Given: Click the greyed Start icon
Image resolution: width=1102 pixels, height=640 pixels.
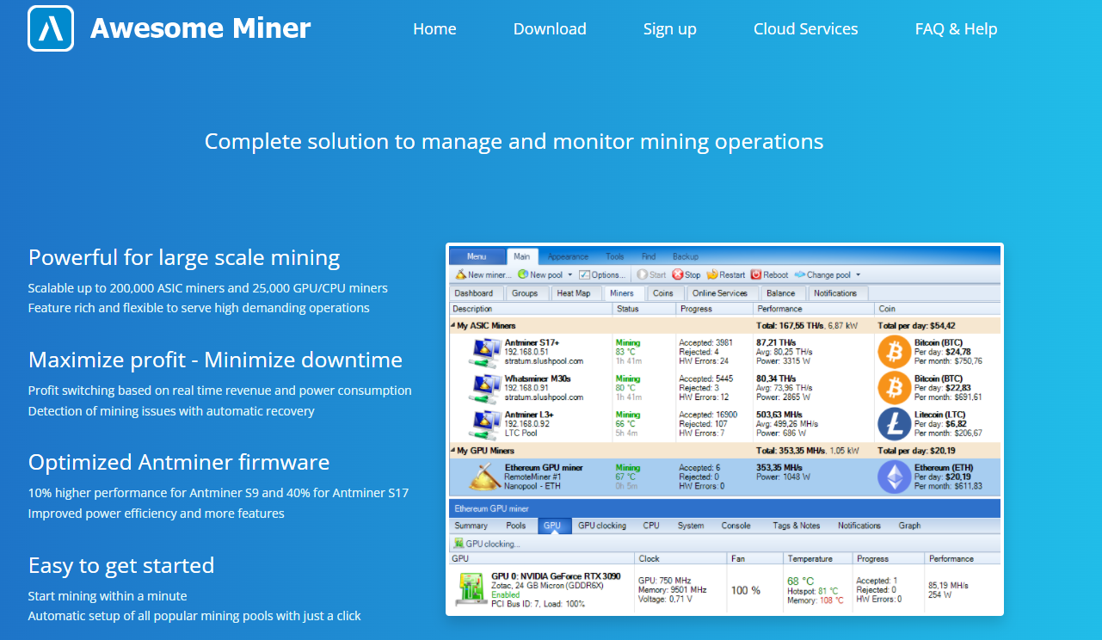Looking at the screenshot, I should point(642,274).
